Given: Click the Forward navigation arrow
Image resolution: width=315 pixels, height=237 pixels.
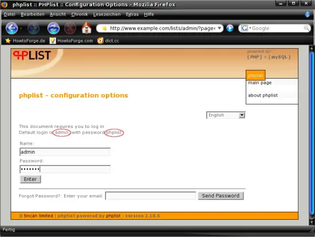Looking at the screenshot, I should [33, 28].
